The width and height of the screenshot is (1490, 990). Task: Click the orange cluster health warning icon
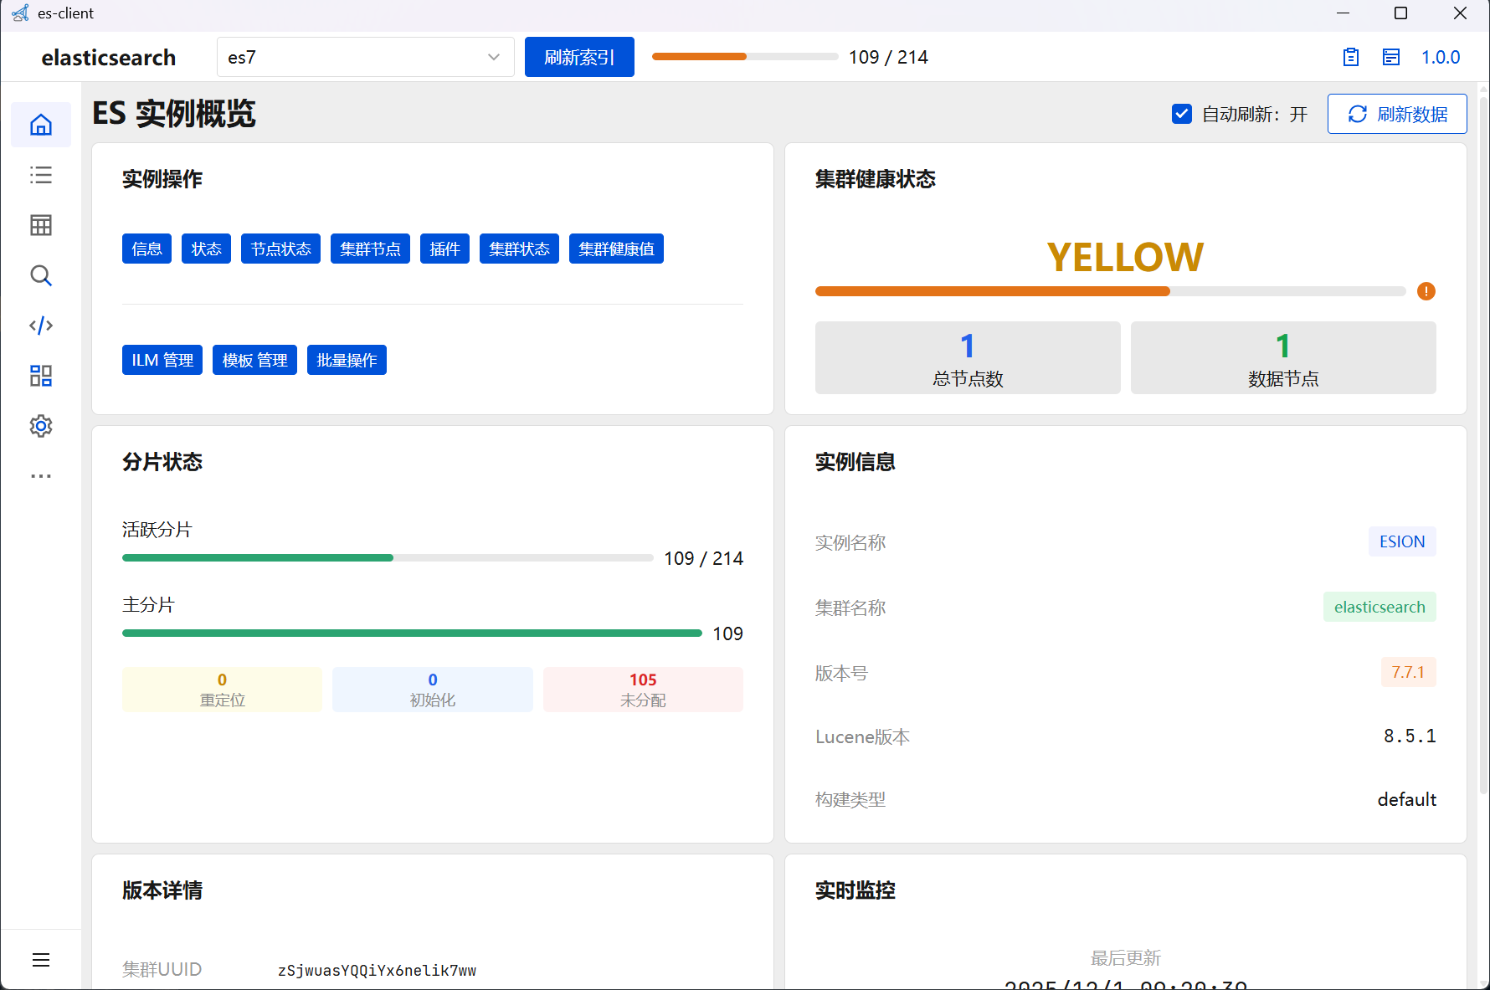pos(1426,291)
